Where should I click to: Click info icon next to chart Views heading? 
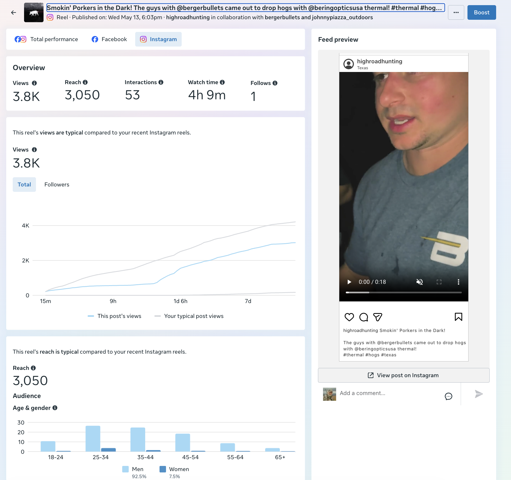(34, 150)
